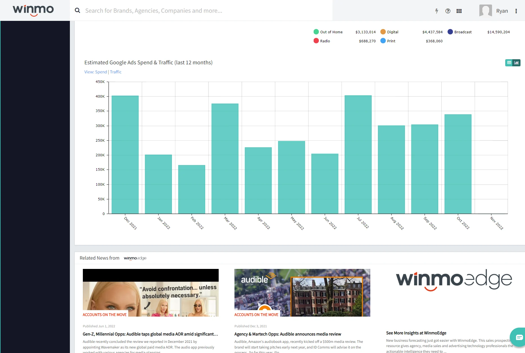The image size is (525, 353).
Task: Click the Dec 2021 bar
Action: pyautogui.click(x=125, y=155)
